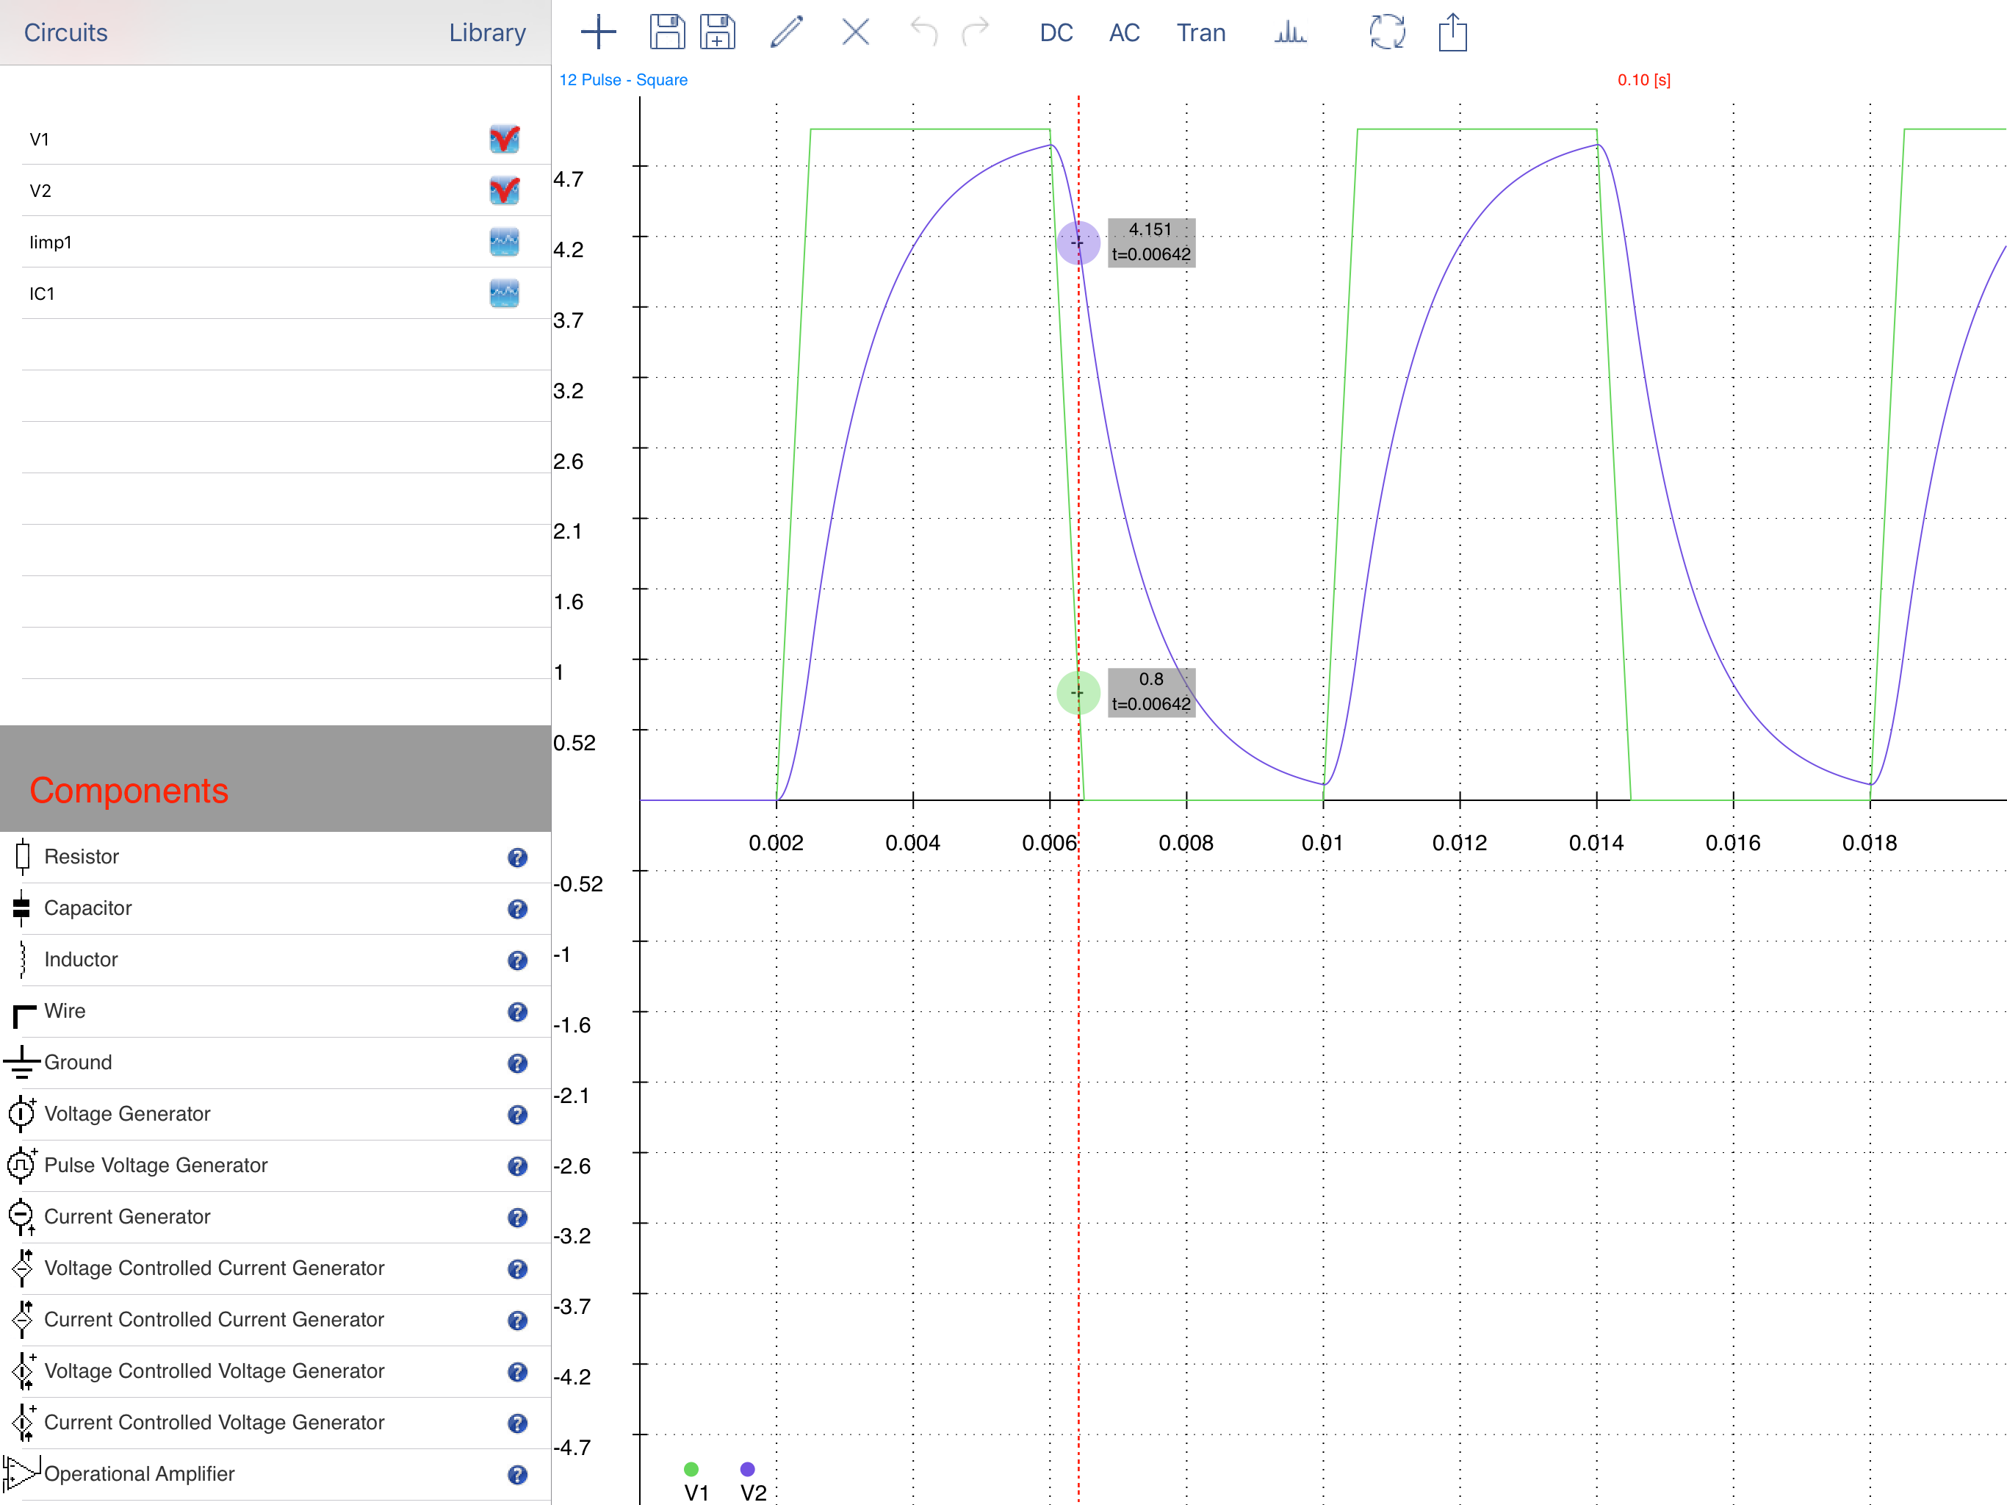This screenshot has height=1505, width=2007.
Task: Click the X delete icon in the toolbar
Action: pyautogui.click(x=856, y=32)
